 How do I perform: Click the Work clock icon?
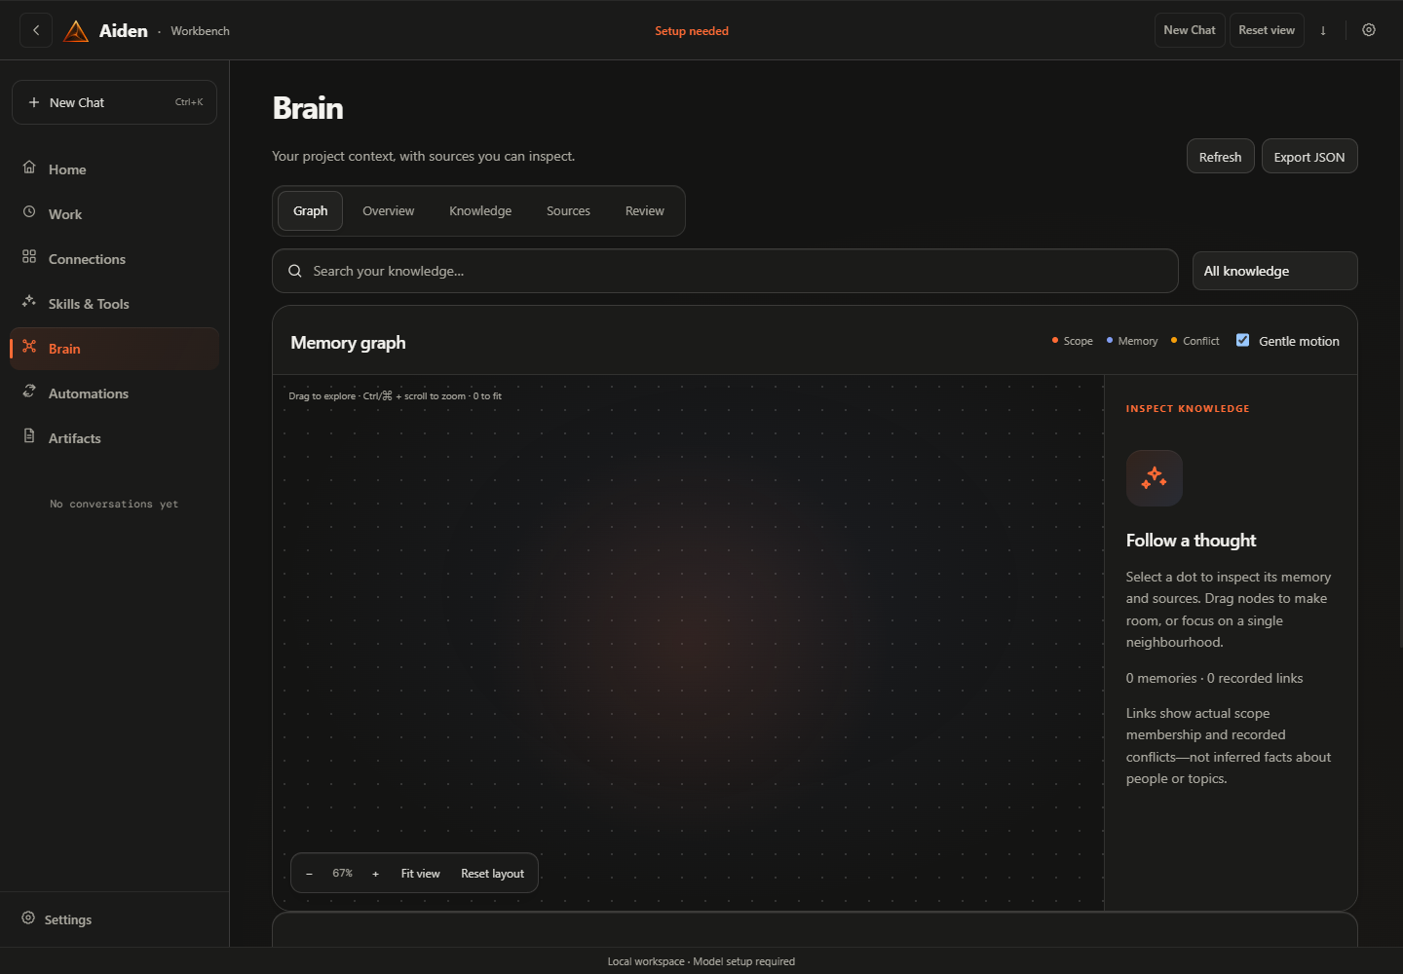click(x=29, y=212)
